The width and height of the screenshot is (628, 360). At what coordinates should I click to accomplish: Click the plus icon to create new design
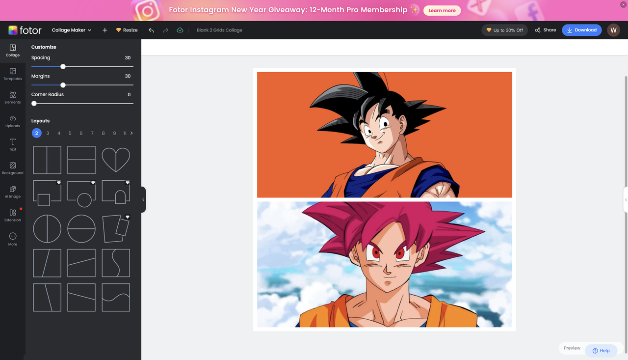105,30
